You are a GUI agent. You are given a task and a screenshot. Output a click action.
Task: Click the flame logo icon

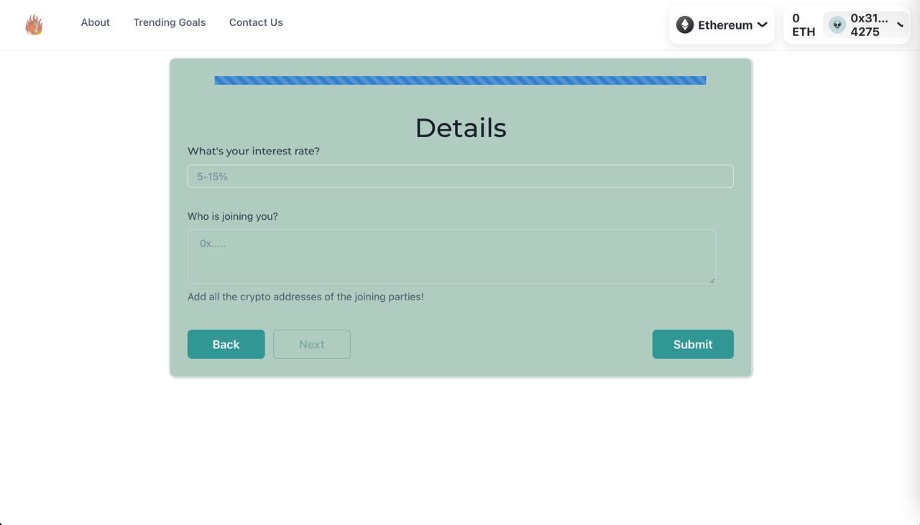click(34, 25)
